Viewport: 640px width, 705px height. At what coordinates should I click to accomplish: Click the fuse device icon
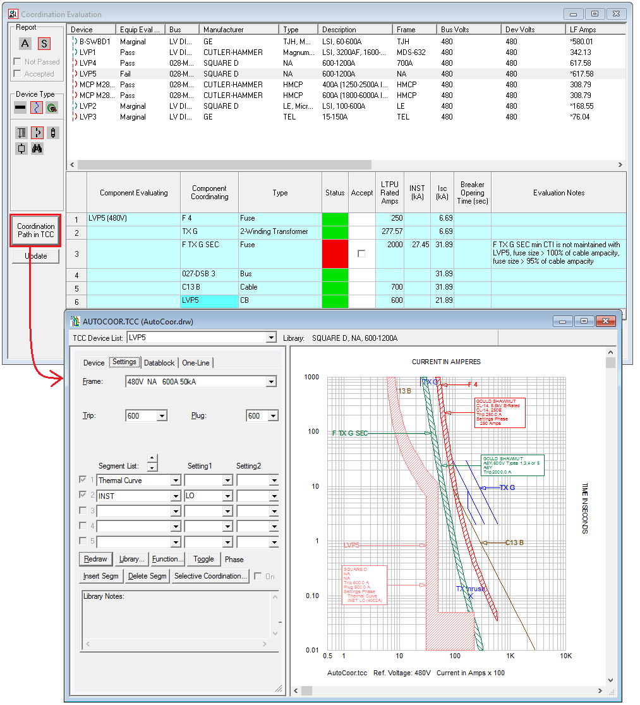pyautogui.click(x=53, y=132)
